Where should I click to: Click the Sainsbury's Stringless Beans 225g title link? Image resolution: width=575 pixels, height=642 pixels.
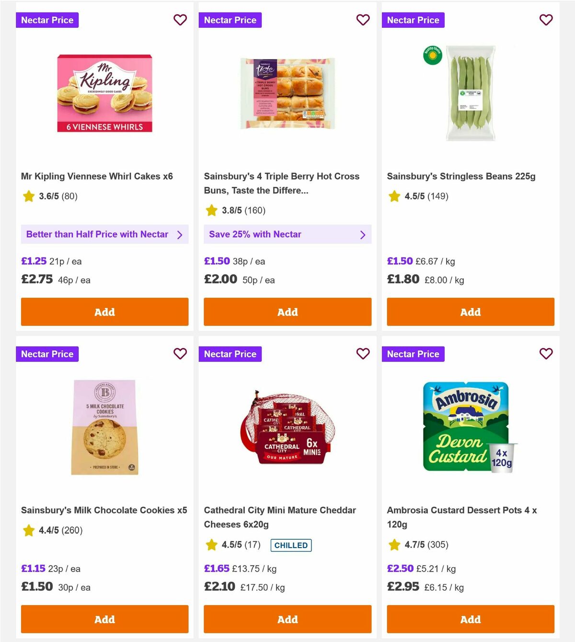[x=461, y=176]
